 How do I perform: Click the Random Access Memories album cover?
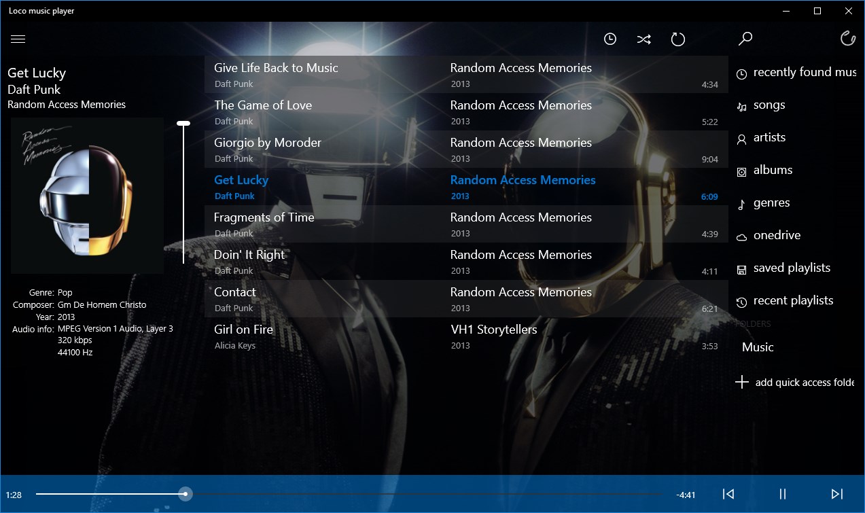(x=87, y=196)
